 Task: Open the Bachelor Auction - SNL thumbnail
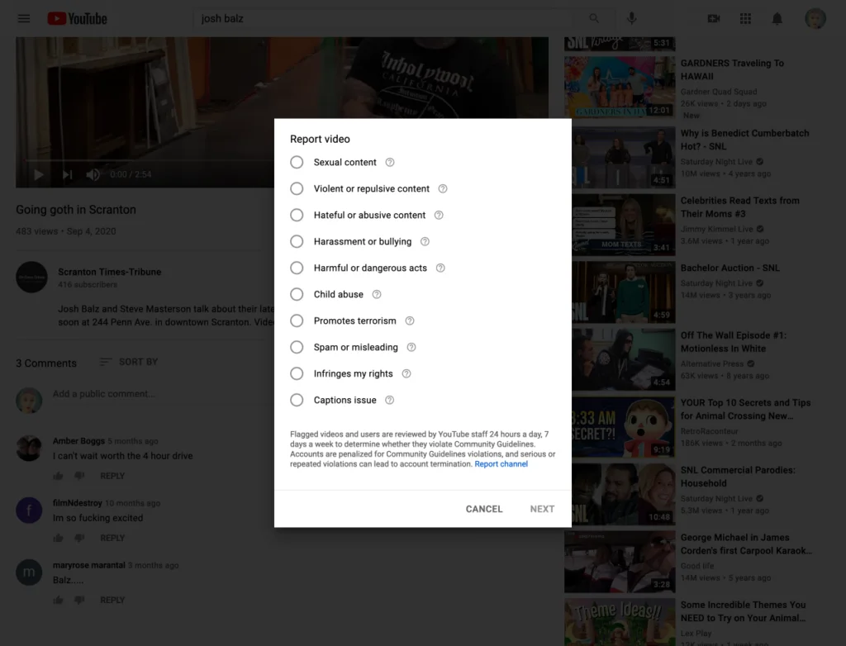click(x=620, y=292)
